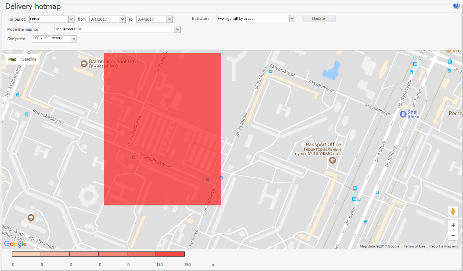Click Report a map error link
463x271 pixels.
[444, 246]
